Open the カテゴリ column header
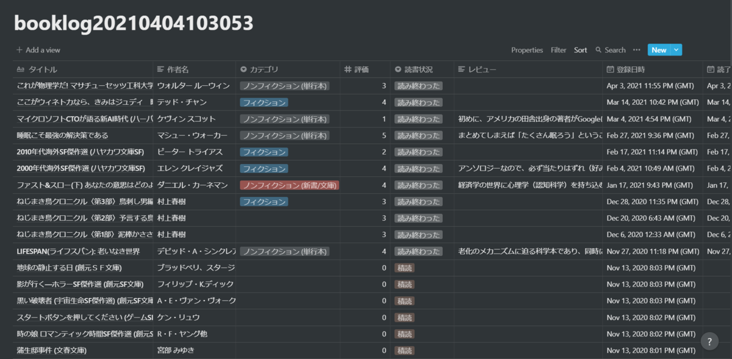The width and height of the screenshot is (732, 359). pyautogui.click(x=288, y=69)
